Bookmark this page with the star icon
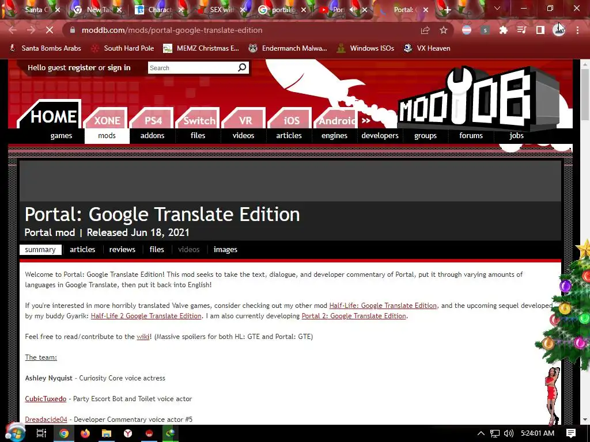The image size is (590, 442). pos(444,30)
